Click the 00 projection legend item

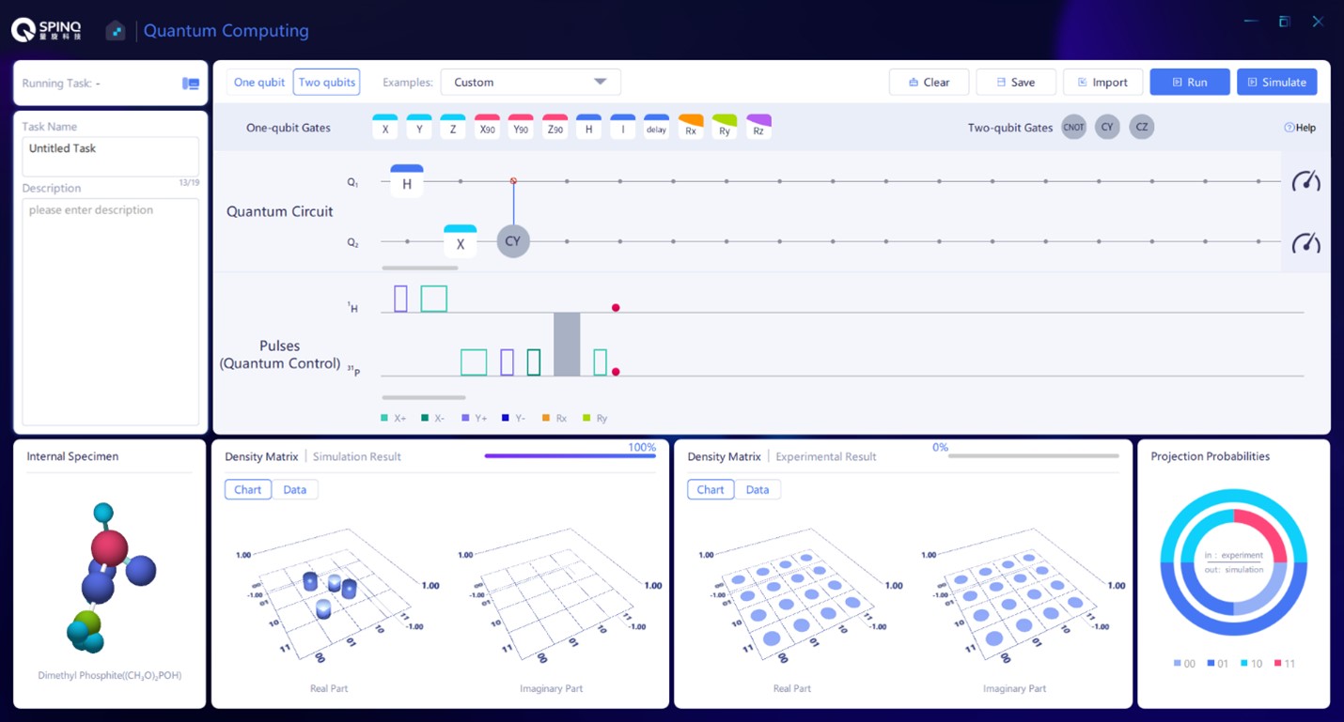(x=1184, y=664)
